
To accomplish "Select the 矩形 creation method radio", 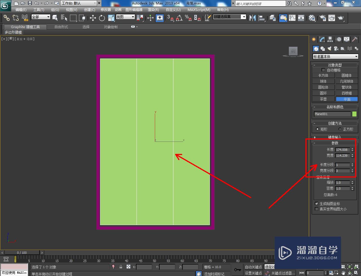I will click(317, 129).
